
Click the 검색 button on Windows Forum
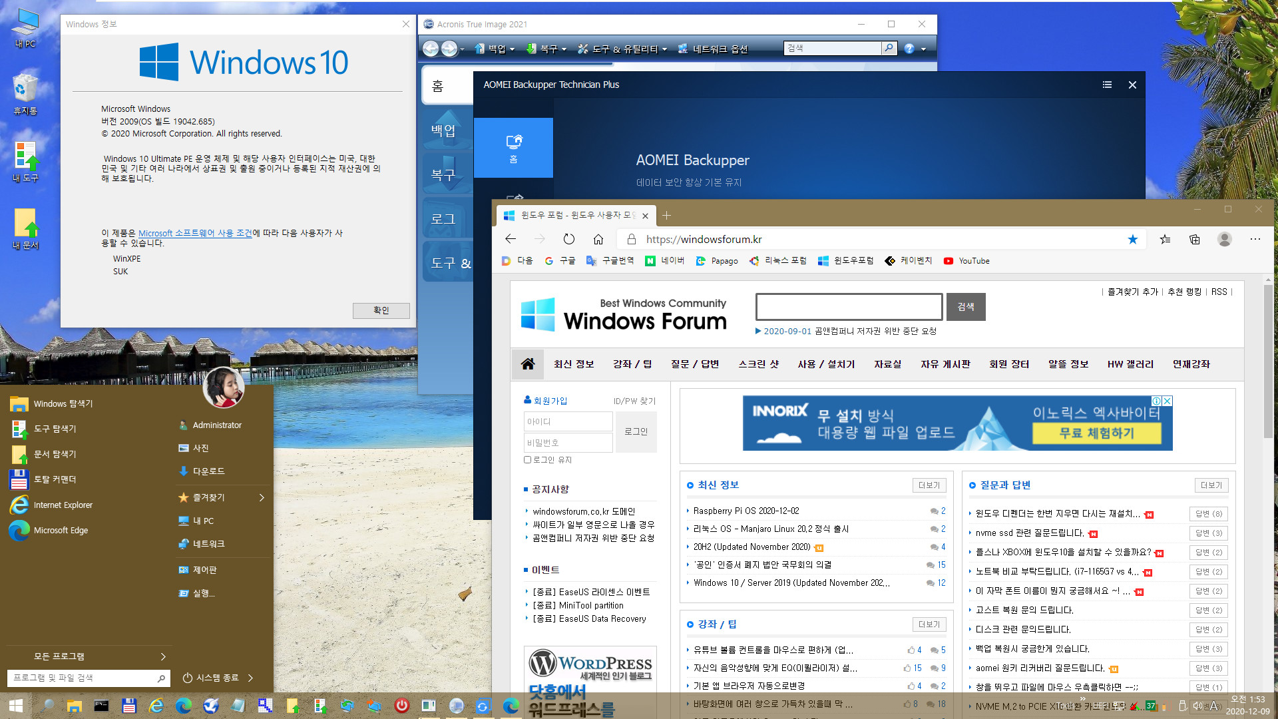(966, 307)
